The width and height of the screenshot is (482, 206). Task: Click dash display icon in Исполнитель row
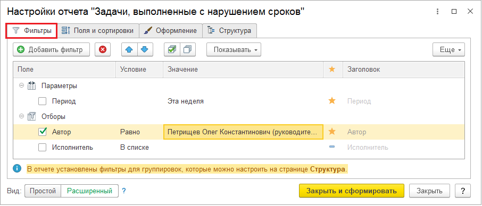point(331,147)
